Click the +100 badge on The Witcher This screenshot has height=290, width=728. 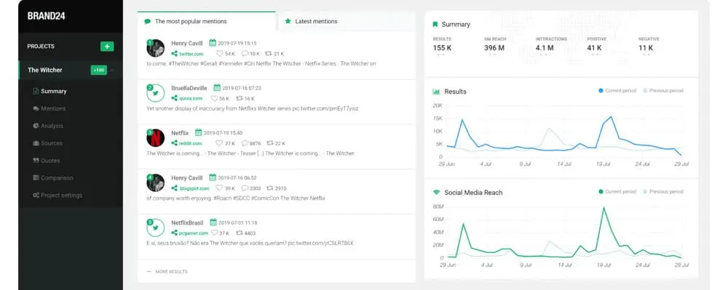[98, 70]
